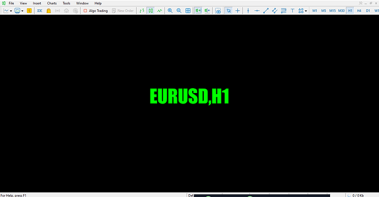Click the 0 / 0 Kb connection status
The height and width of the screenshot is (197, 379).
pos(358,195)
